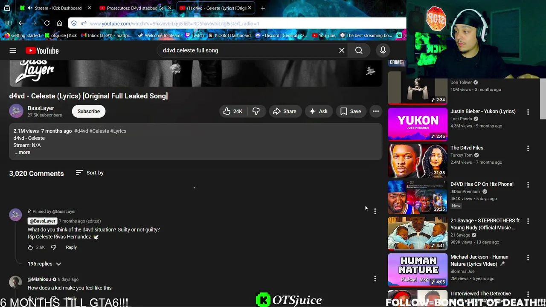Open the YouTube bookmark in the bookmarks bar

click(324, 35)
